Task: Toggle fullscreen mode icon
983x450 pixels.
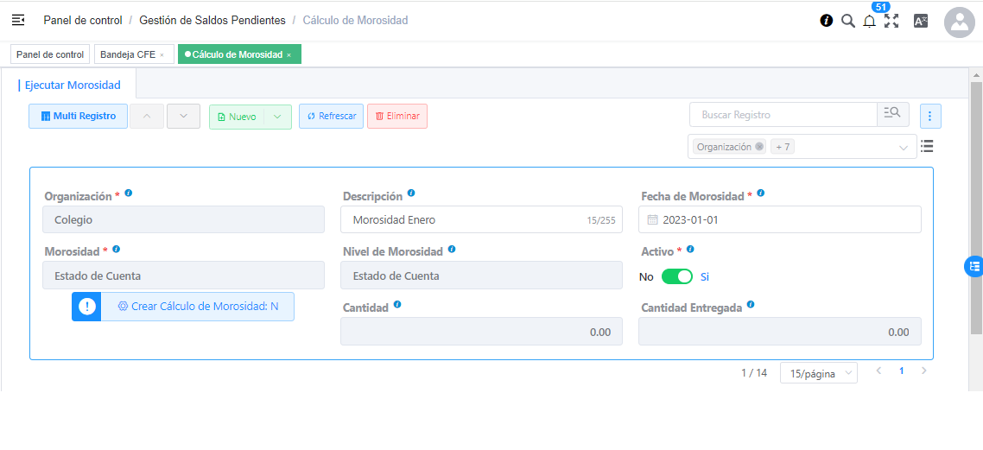Action: [x=891, y=21]
